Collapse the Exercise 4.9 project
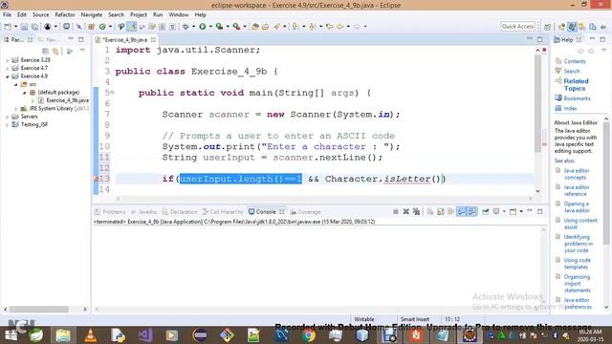612x344 pixels. (x=7, y=76)
